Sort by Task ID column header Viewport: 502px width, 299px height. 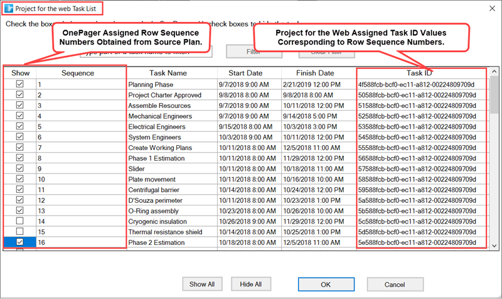419,73
